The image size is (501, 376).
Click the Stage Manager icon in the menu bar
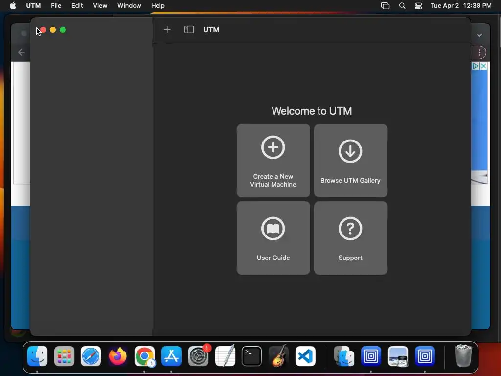click(x=386, y=6)
